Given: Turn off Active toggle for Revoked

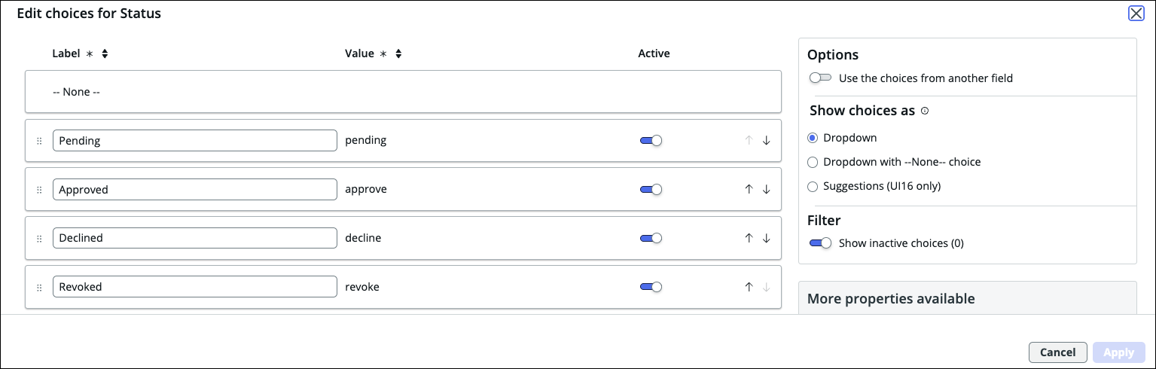Looking at the screenshot, I should pyautogui.click(x=651, y=287).
